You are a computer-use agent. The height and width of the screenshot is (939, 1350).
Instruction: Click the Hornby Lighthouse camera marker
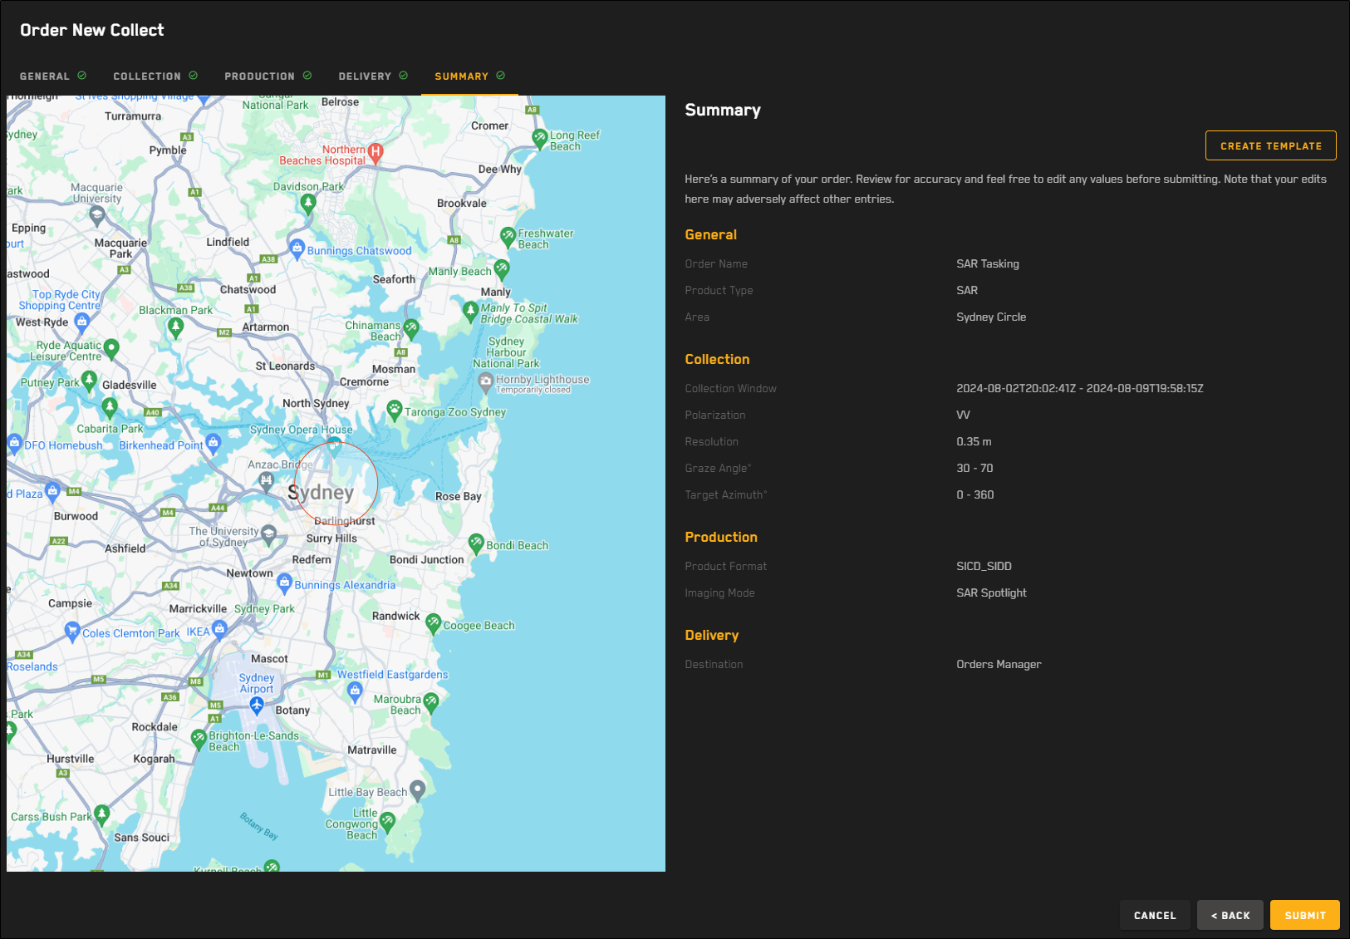pos(486,381)
